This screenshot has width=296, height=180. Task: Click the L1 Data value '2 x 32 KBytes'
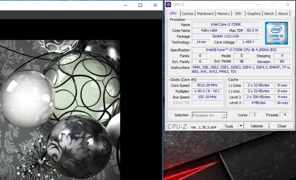point(259,85)
